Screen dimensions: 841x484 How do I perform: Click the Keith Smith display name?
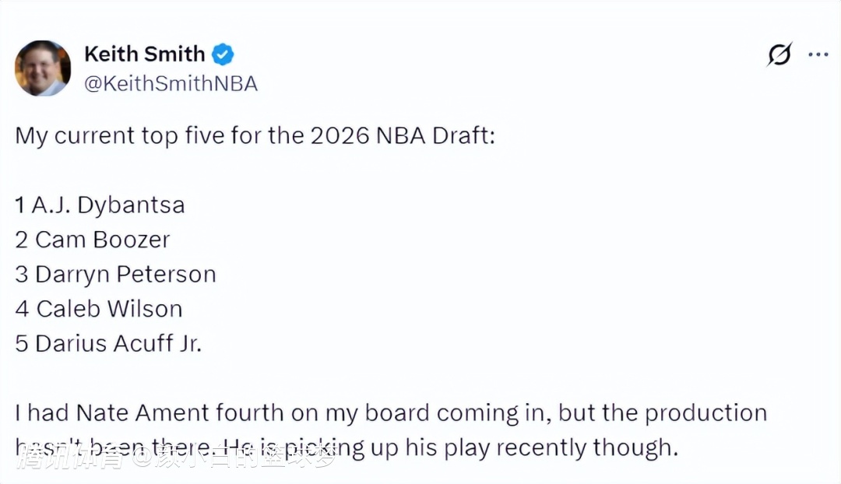pyautogui.click(x=144, y=54)
